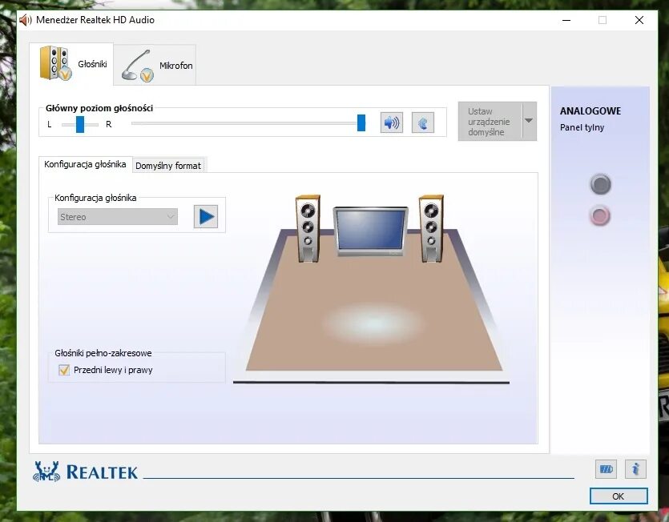Confirm with the OK button
The image size is (669, 522).
tap(619, 496)
